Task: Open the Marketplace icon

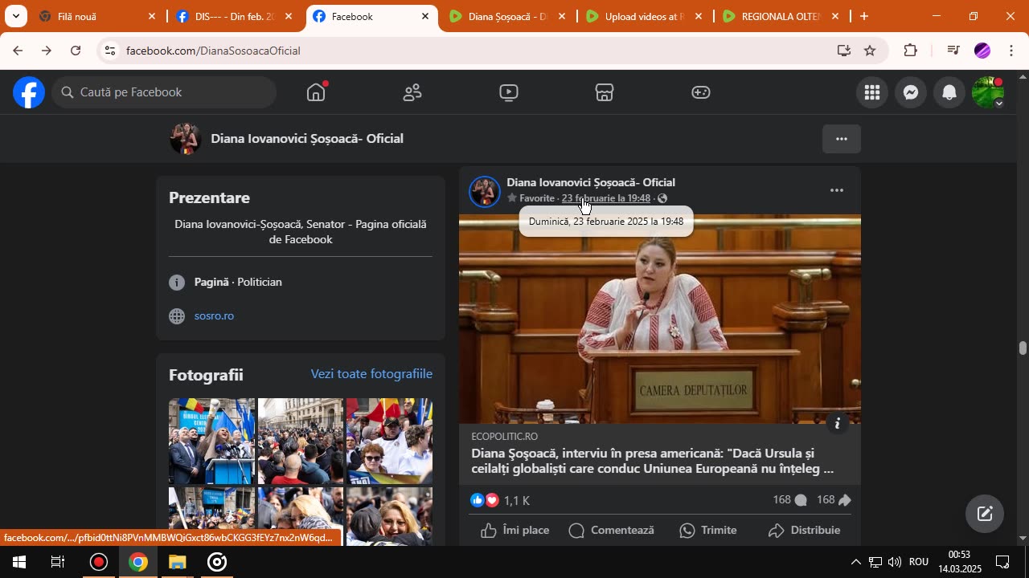Action: tap(605, 92)
